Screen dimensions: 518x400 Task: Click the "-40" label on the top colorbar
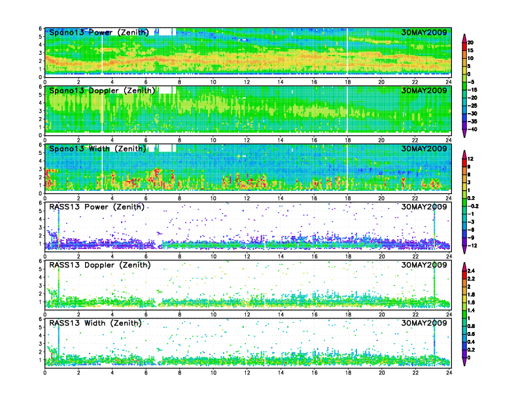(x=472, y=129)
